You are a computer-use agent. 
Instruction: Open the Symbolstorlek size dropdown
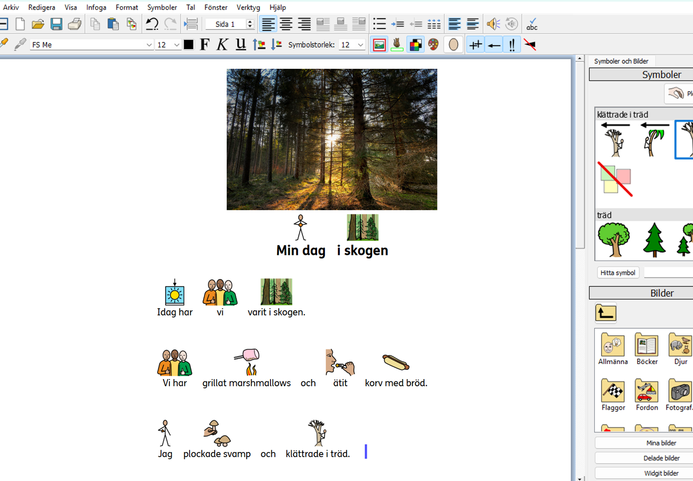(x=360, y=45)
